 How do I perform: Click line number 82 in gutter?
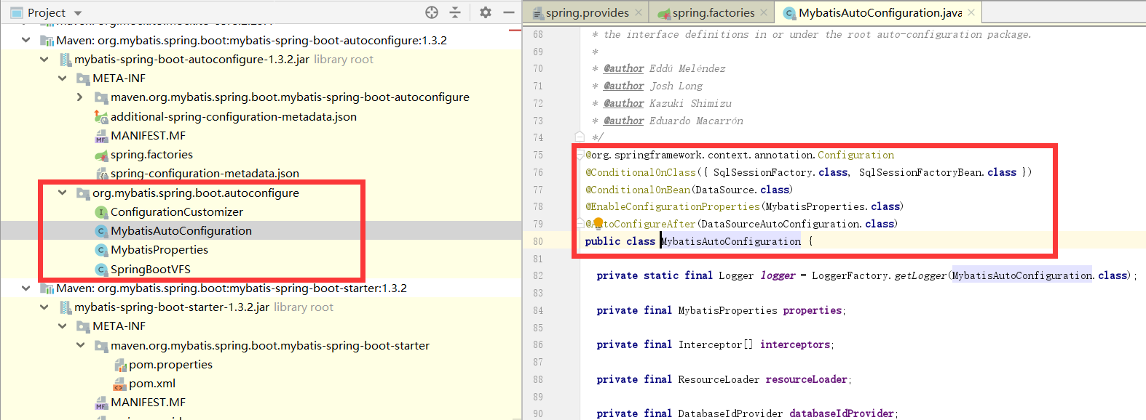tap(538, 275)
